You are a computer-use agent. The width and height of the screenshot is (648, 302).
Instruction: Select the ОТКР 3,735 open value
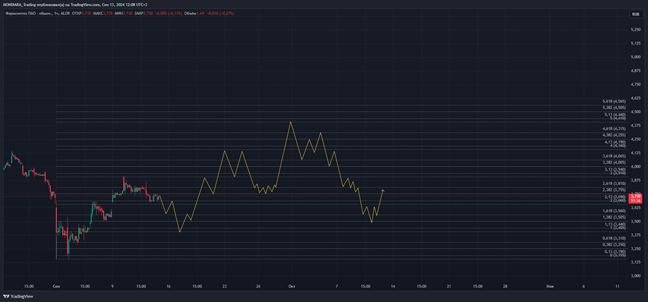pos(82,14)
